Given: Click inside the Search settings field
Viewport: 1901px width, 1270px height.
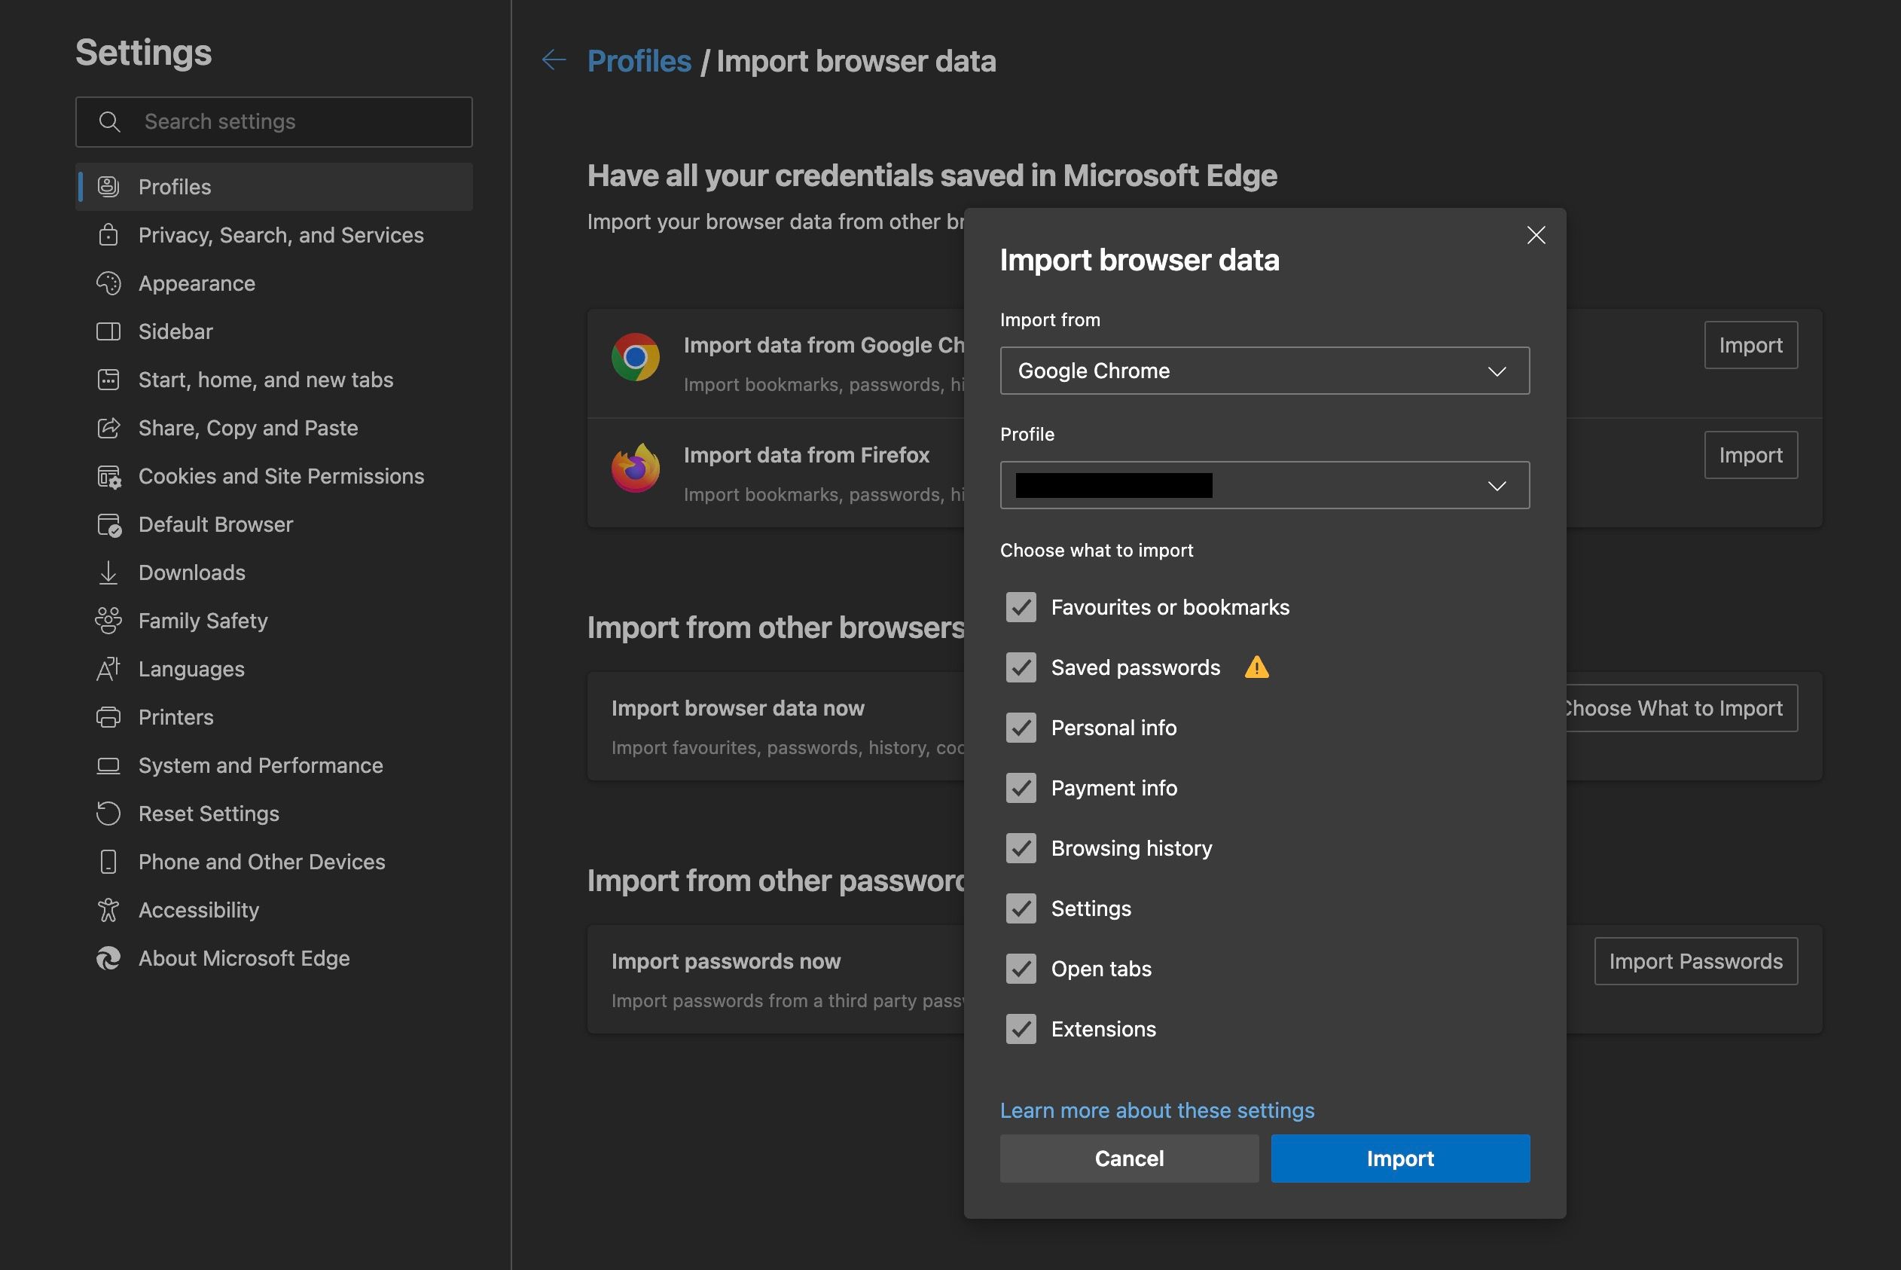Looking at the screenshot, I should [x=243, y=121].
